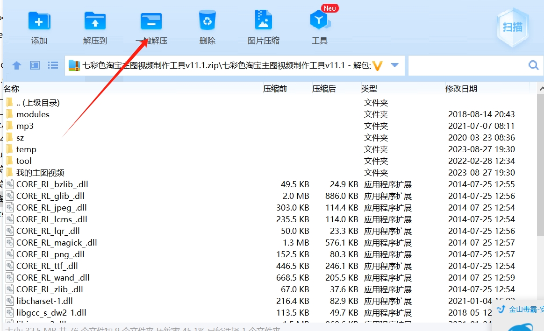Screen dimensions: 544x331
Task: Sort by the 修改日期 column header
Action: [x=461, y=89]
